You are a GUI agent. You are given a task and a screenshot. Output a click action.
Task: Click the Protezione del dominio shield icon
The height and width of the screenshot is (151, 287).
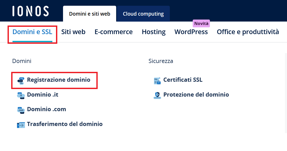click(x=157, y=96)
